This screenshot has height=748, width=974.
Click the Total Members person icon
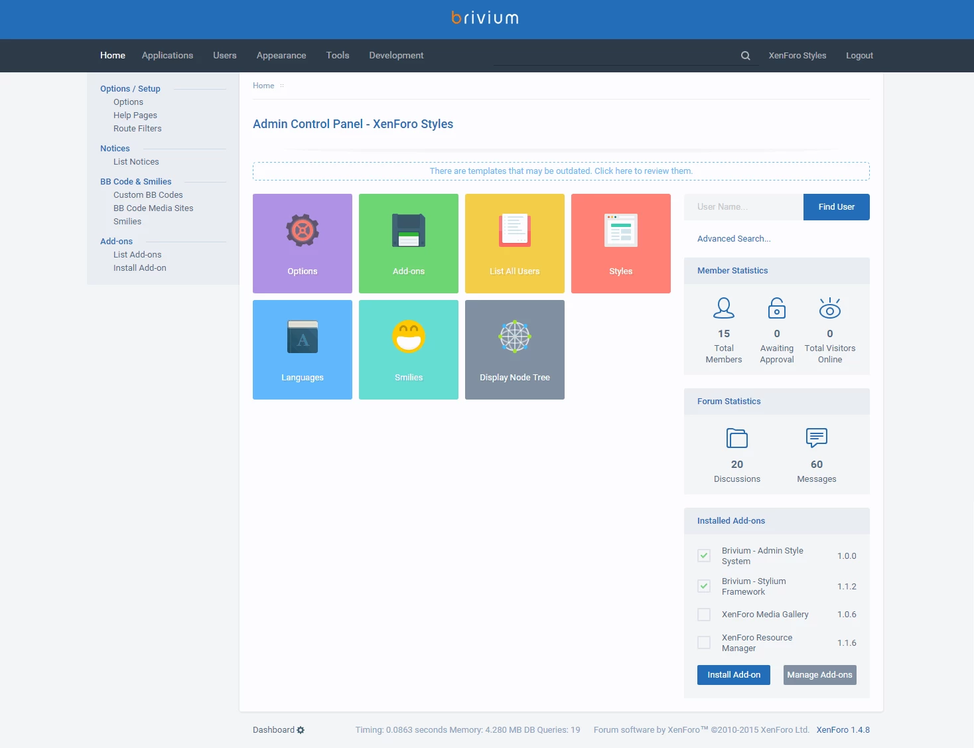[x=724, y=308]
